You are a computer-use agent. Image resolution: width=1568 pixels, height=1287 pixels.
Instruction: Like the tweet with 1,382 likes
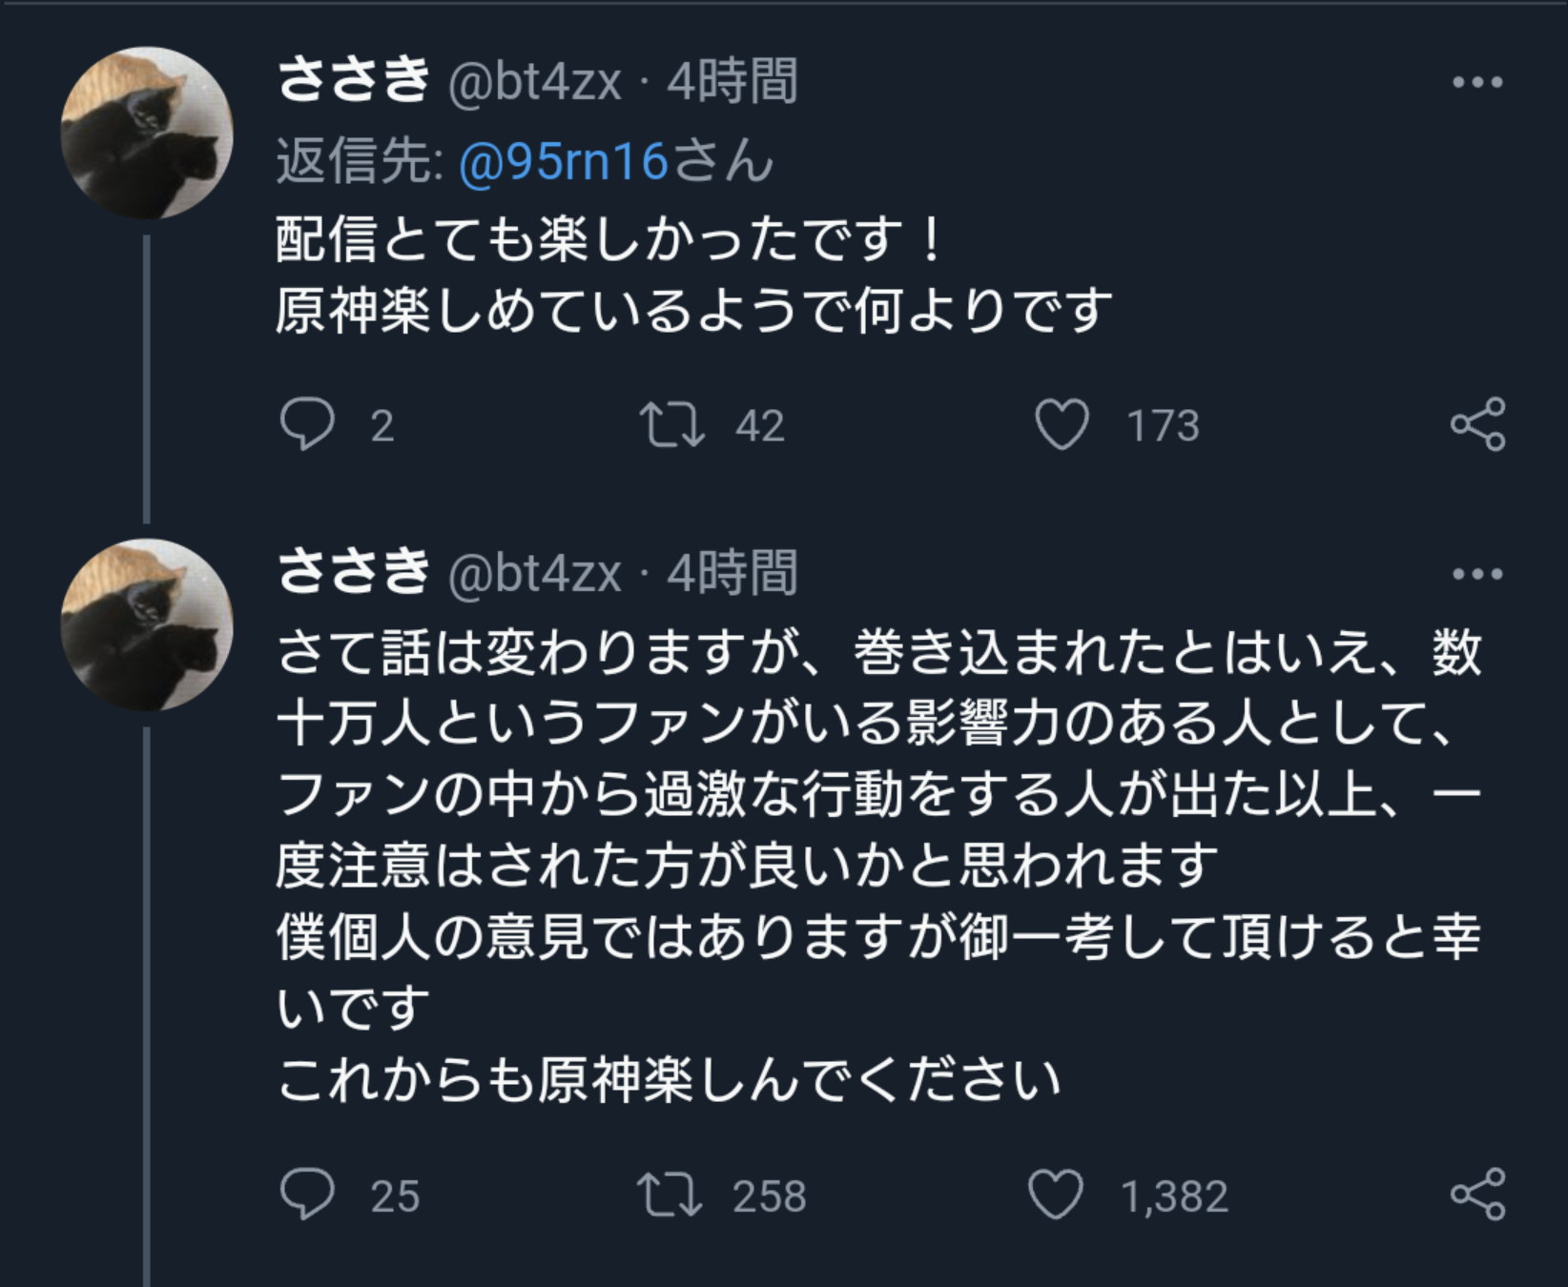1057,1195
